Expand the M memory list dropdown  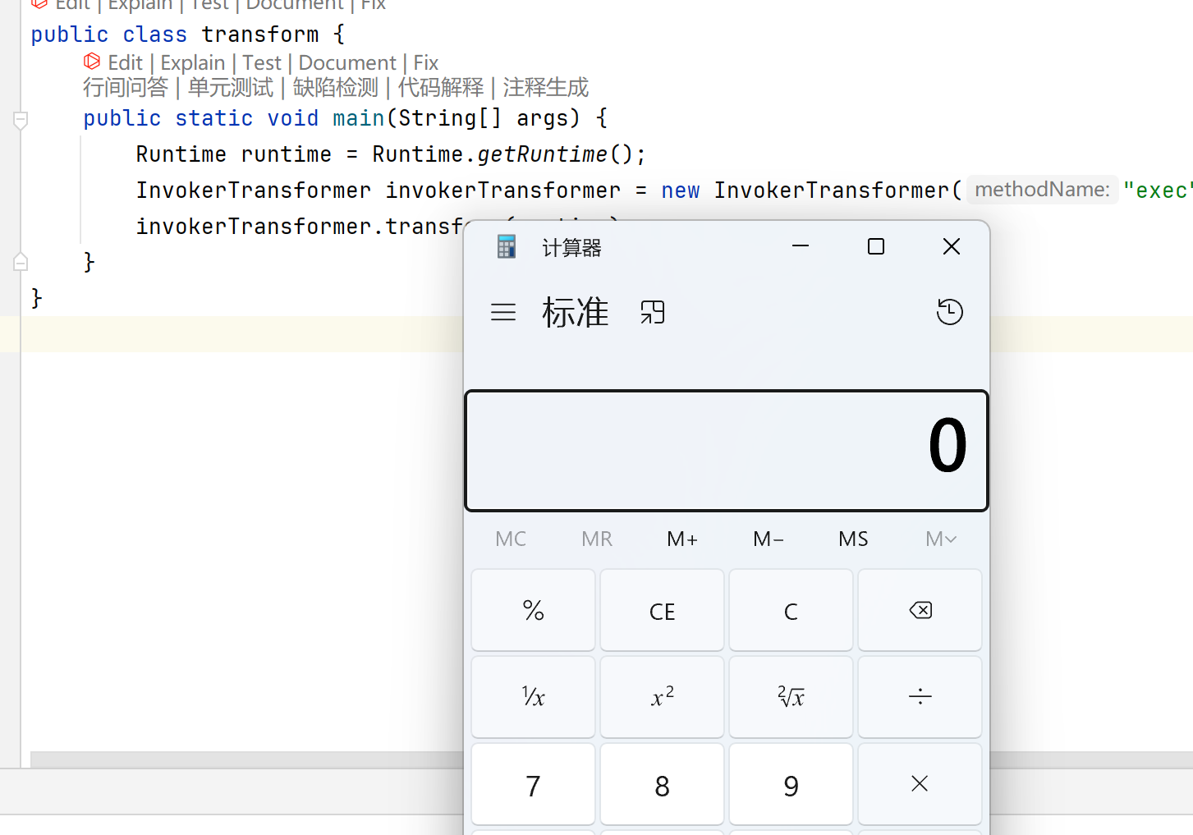[x=940, y=539]
